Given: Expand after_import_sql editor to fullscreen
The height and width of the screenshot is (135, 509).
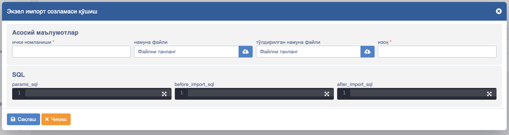Looking at the screenshot, I should coord(489,94).
